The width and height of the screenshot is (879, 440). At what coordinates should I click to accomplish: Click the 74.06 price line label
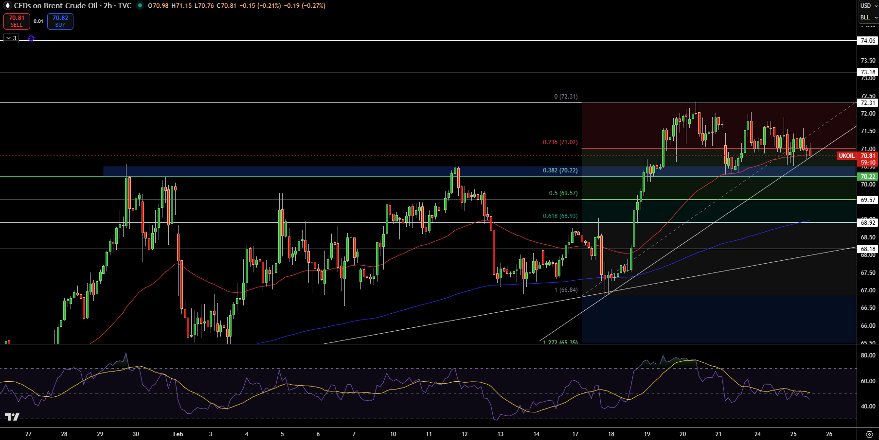868,41
